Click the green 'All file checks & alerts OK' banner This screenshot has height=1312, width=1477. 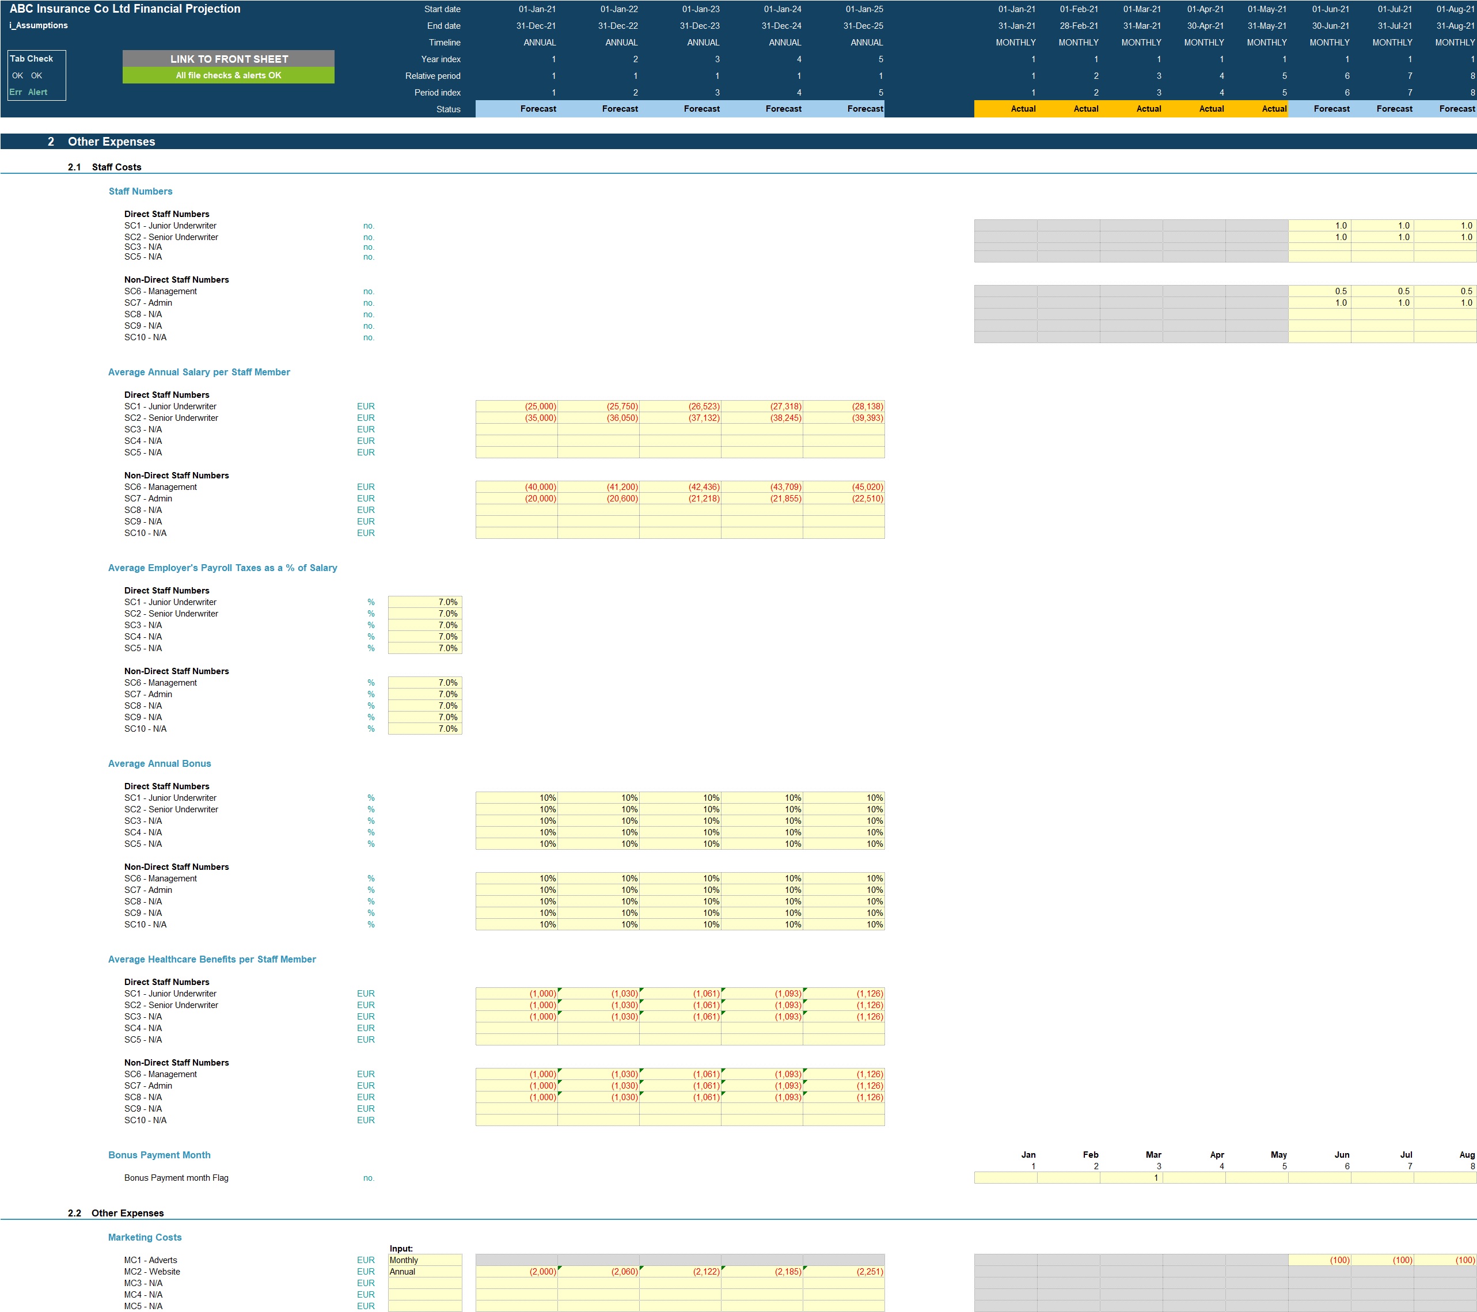[x=229, y=75]
